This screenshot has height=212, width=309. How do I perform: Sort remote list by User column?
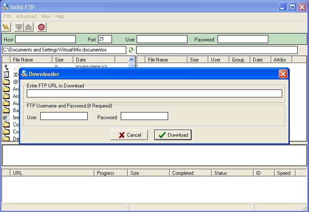click(218, 59)
